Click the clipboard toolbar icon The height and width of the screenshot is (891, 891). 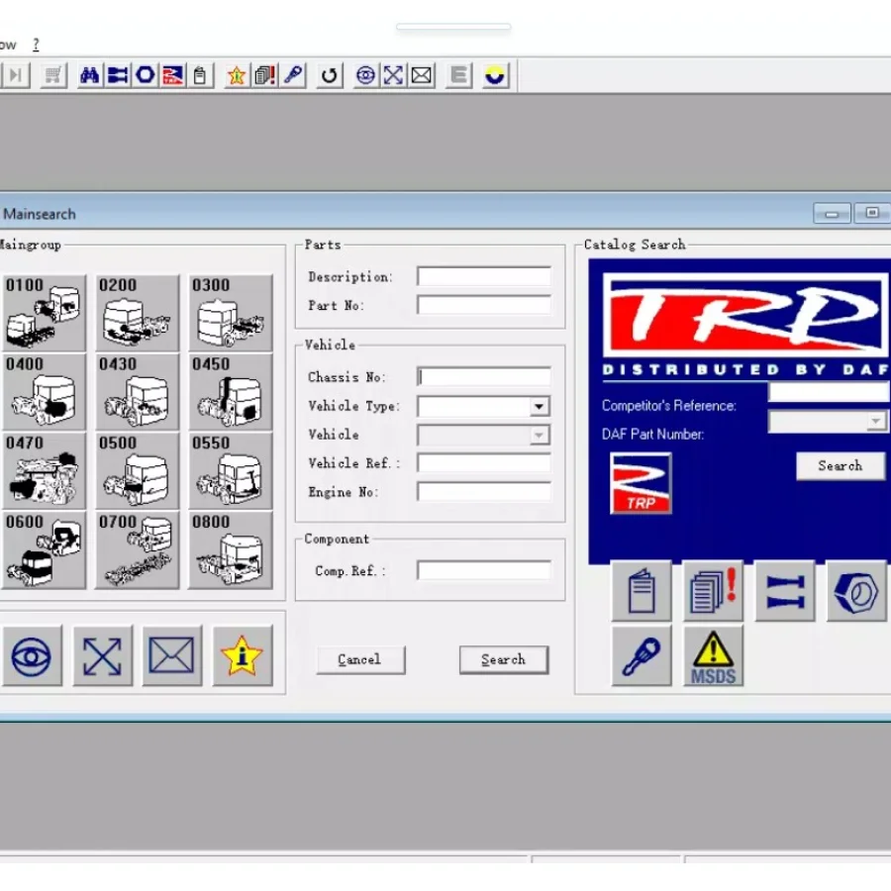tap(200, 75)
